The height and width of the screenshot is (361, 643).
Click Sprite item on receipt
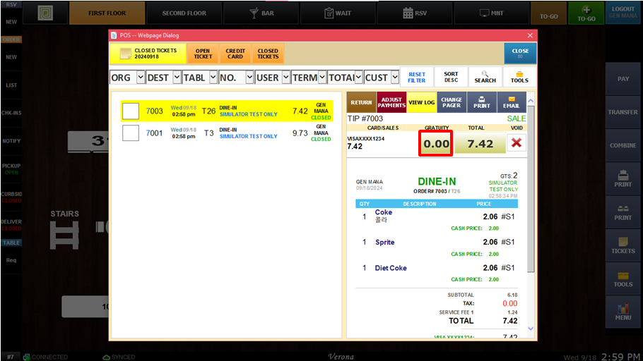click(x=384, y=243)
